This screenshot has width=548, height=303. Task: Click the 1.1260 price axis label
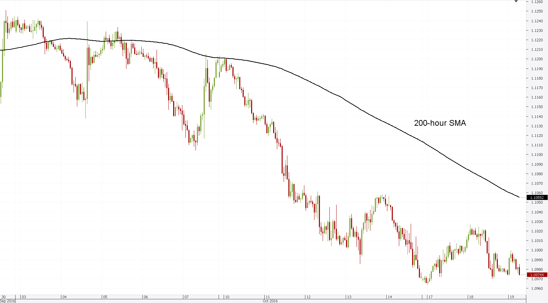tap(537, 2)
